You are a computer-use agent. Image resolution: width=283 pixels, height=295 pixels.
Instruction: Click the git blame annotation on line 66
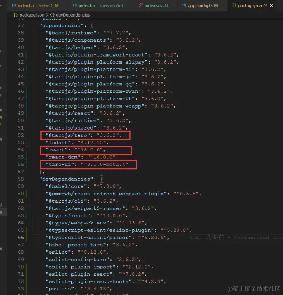point(236,237)
